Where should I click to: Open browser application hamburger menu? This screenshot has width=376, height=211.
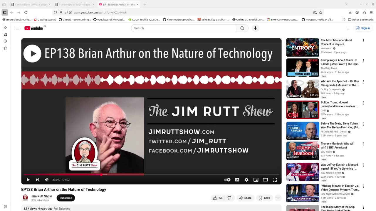pos(371,13)
